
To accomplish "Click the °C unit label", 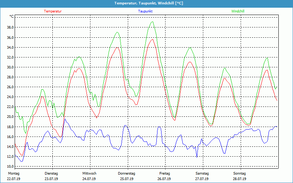I will coord(11,16).
